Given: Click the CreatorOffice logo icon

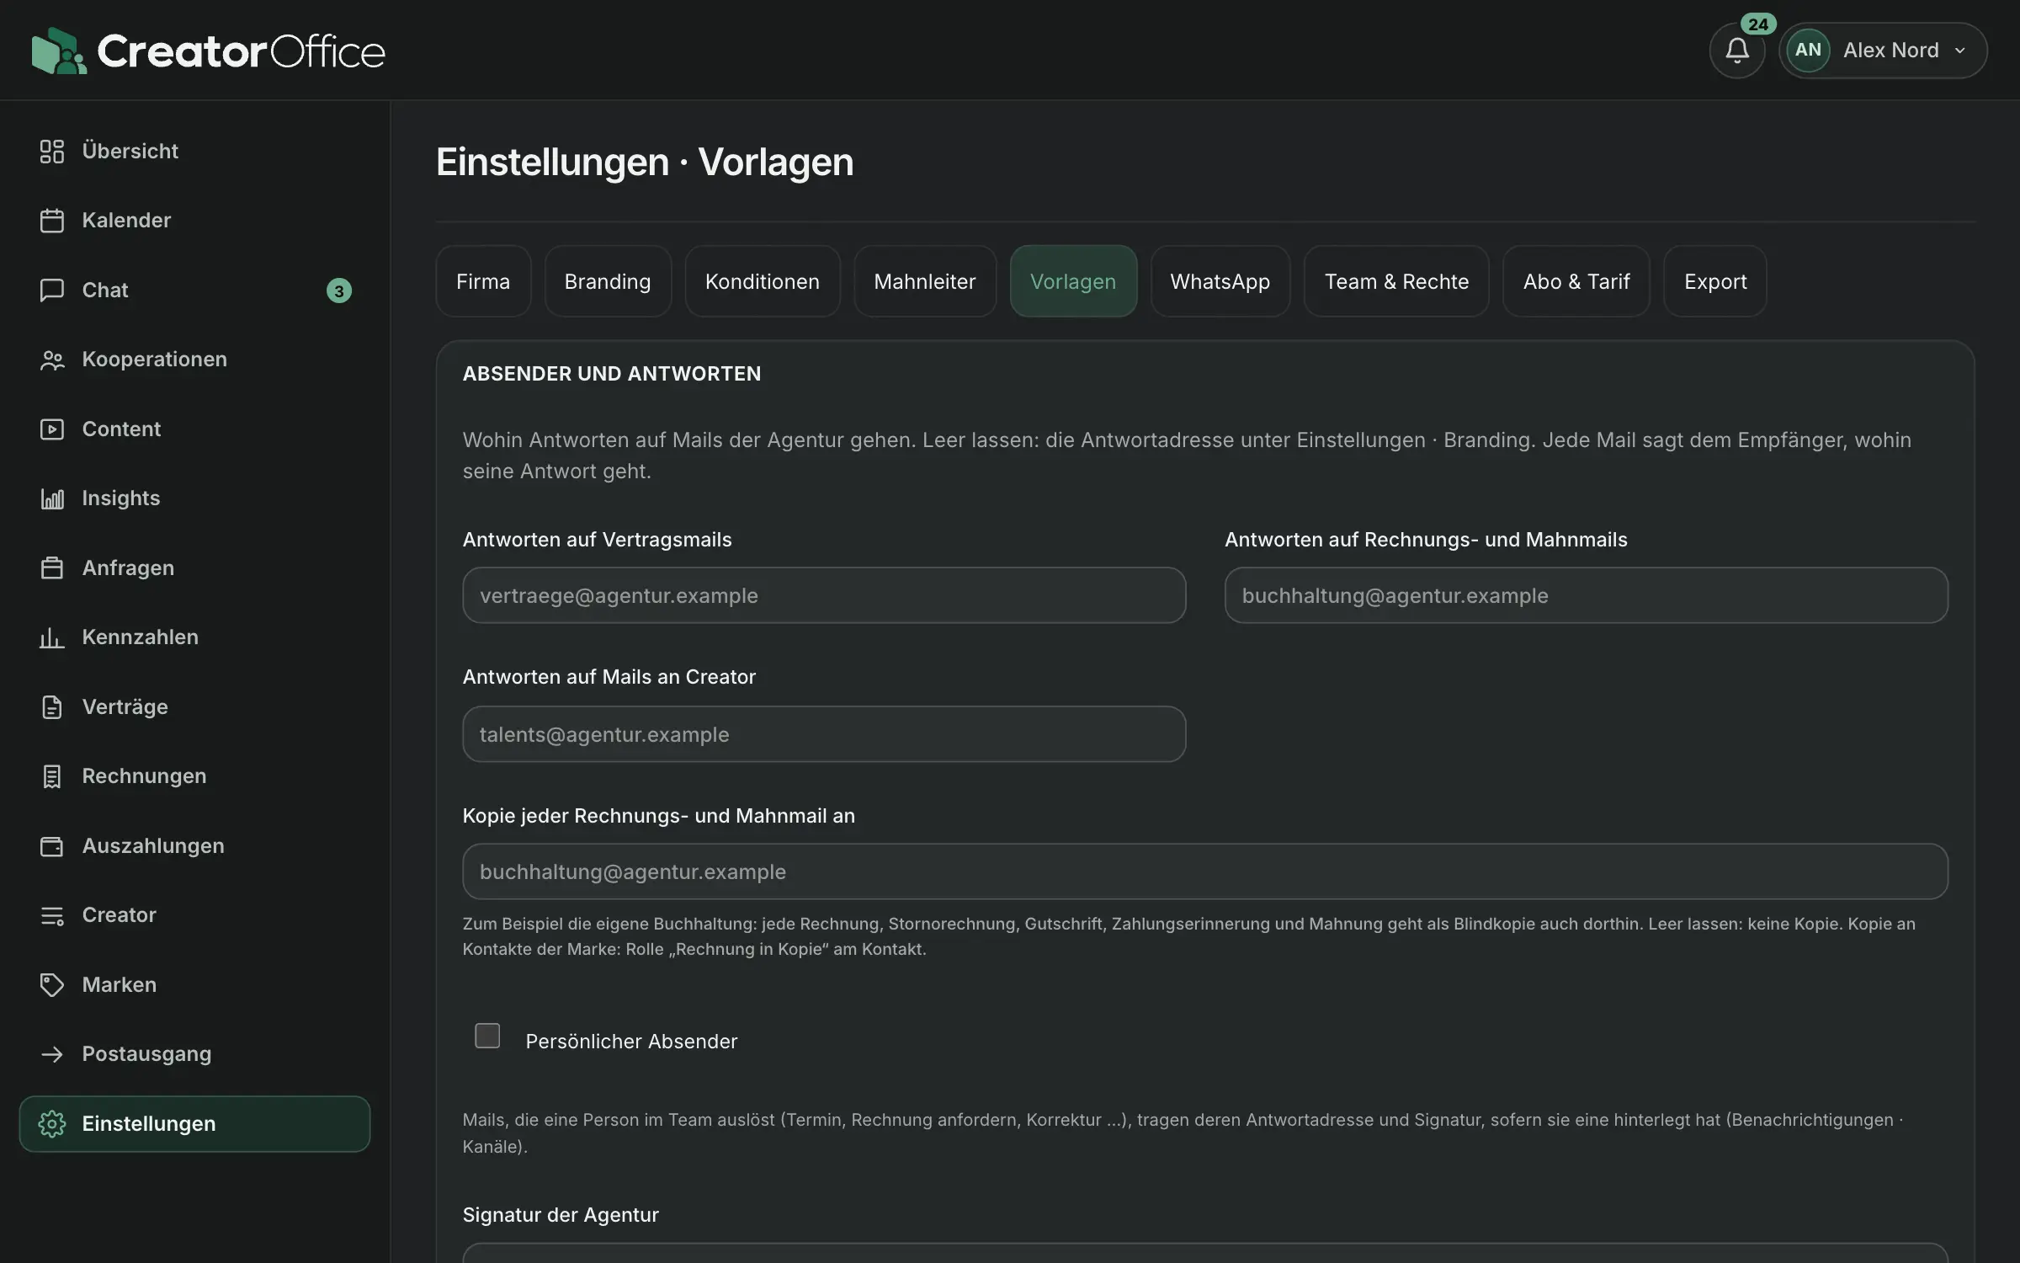Looking at the screenshot, I should point(59,51).
